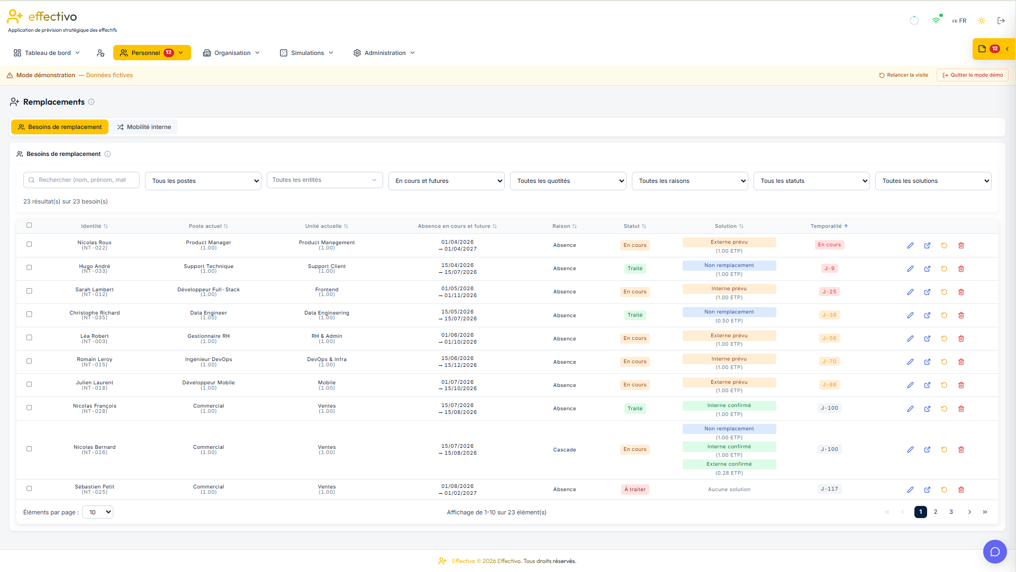Switch to the Mobilité interne tab
The width and height of the screenshot is (1016, 572).
coord(144,127)
